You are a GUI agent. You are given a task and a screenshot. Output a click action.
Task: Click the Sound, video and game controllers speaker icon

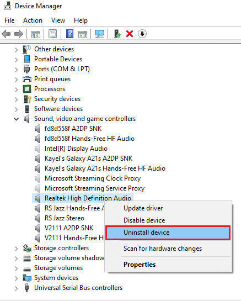pos(27,119)
